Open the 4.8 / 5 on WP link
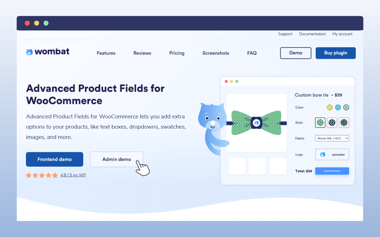Screen dimensions: 380x237 [73, 175]
